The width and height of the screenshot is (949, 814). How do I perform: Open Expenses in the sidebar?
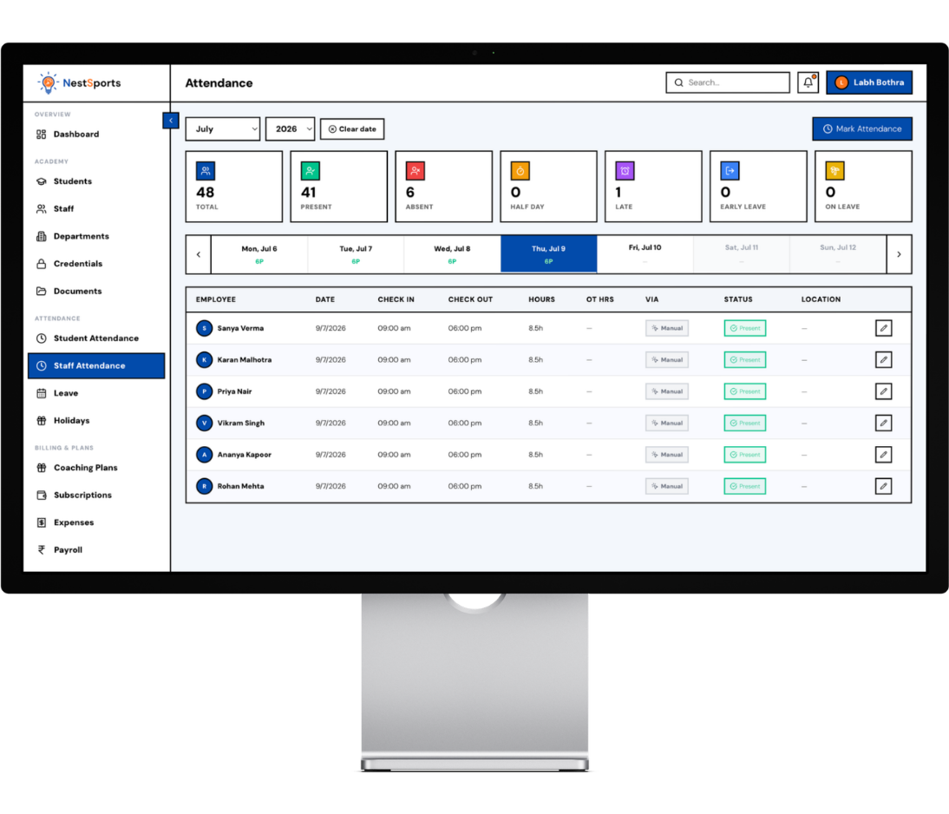pyautogui.click(x=96, y=522)
